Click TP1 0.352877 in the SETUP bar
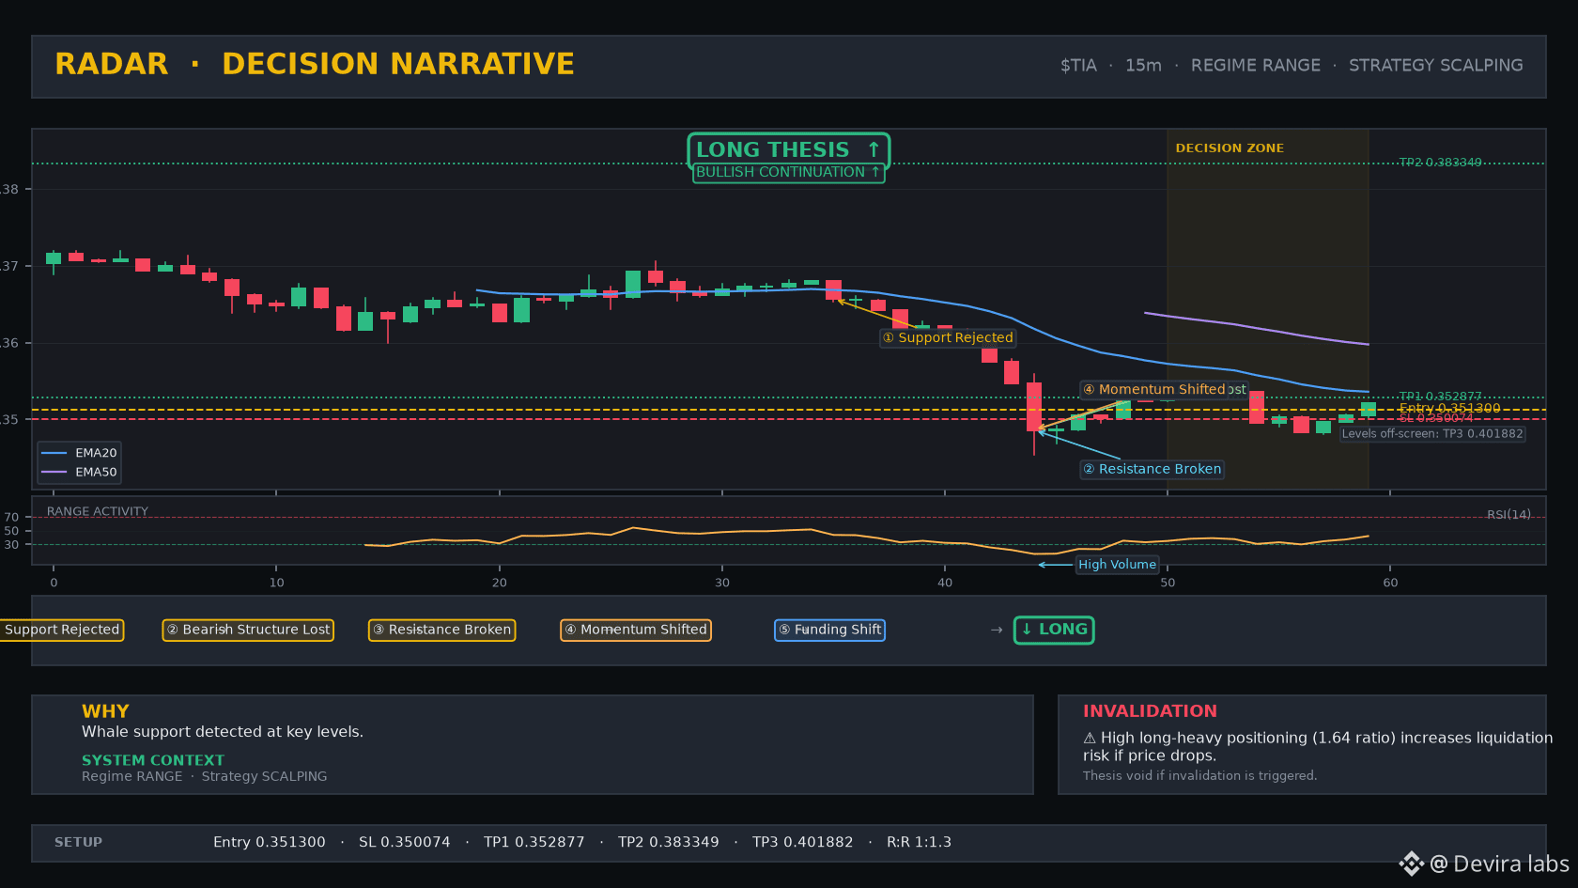1578x888 pixels. click(534, 842)
